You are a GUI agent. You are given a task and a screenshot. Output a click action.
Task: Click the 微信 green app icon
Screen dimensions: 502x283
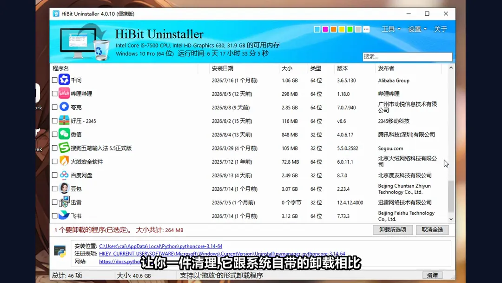(64, 134)
